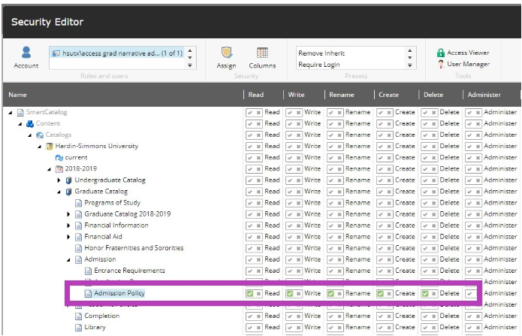The width and height of the screenshot is (522, 336).
Task: Click the Administer column header
Action: 484,95
